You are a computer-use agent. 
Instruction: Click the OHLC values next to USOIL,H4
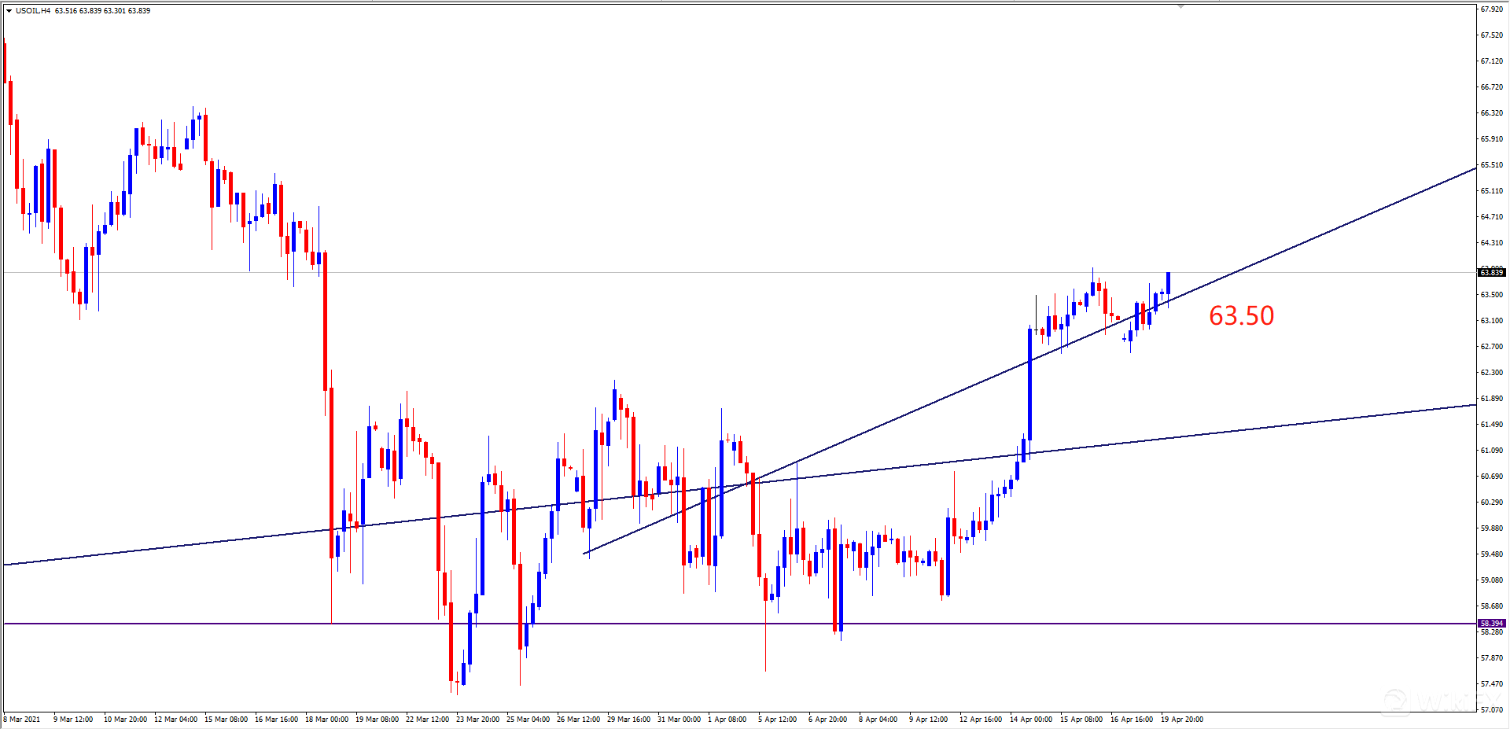pos(102,11)
